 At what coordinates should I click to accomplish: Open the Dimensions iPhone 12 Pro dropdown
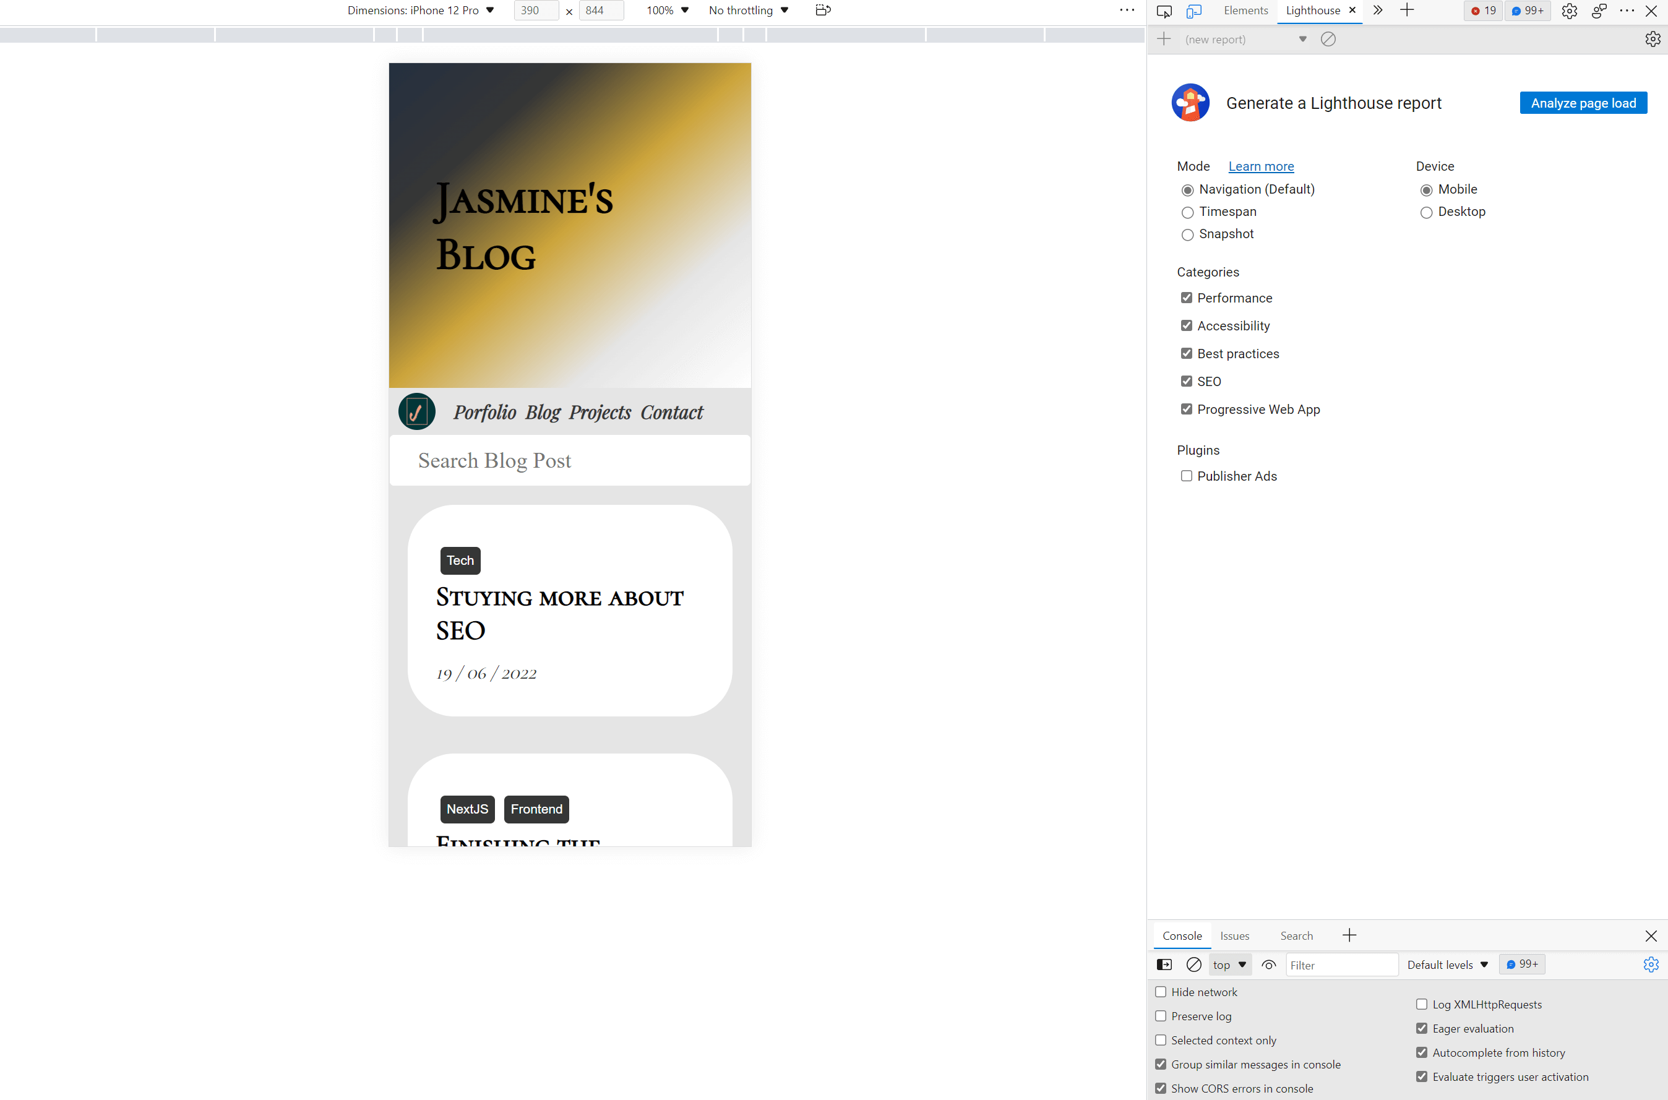point(421,11)
